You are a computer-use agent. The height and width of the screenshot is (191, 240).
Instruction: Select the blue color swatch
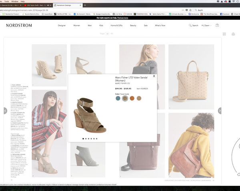118,98
